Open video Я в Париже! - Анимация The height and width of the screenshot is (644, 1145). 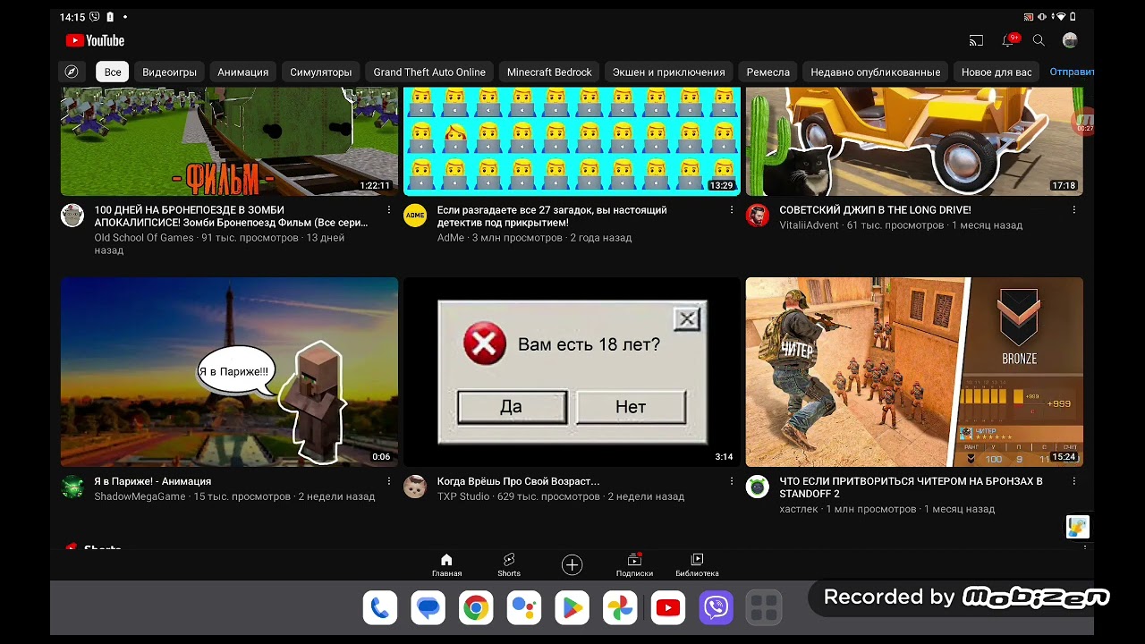[153, 481]
